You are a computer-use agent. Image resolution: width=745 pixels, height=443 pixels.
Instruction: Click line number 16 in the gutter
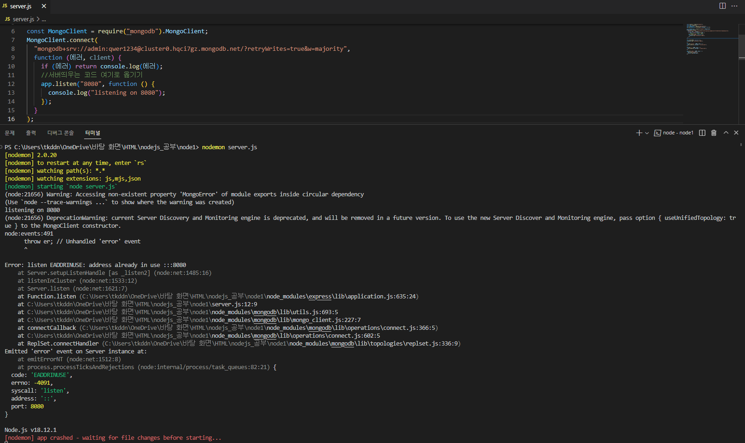click(12, 119)
